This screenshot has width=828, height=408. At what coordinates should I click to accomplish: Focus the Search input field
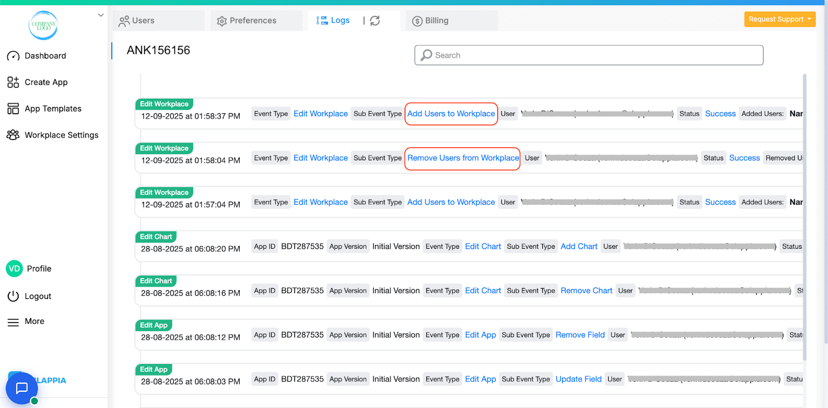(x=589, y=55)
